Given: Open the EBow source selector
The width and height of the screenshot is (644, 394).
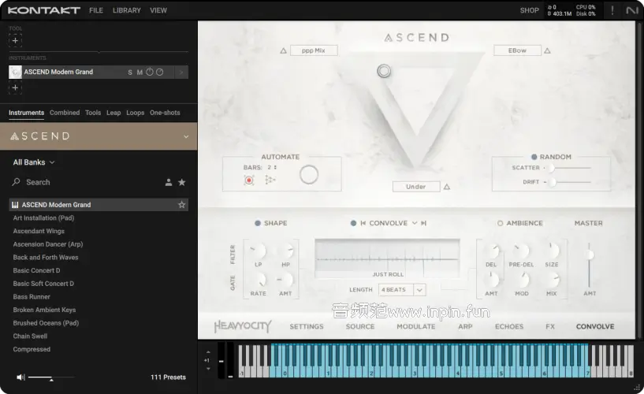Looking at the screenshot, I should point(517,50).
